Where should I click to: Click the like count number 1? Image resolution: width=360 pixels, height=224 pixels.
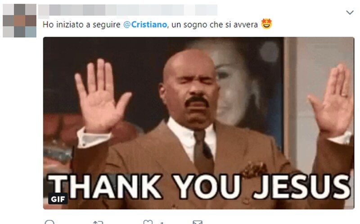coord(162,223)
